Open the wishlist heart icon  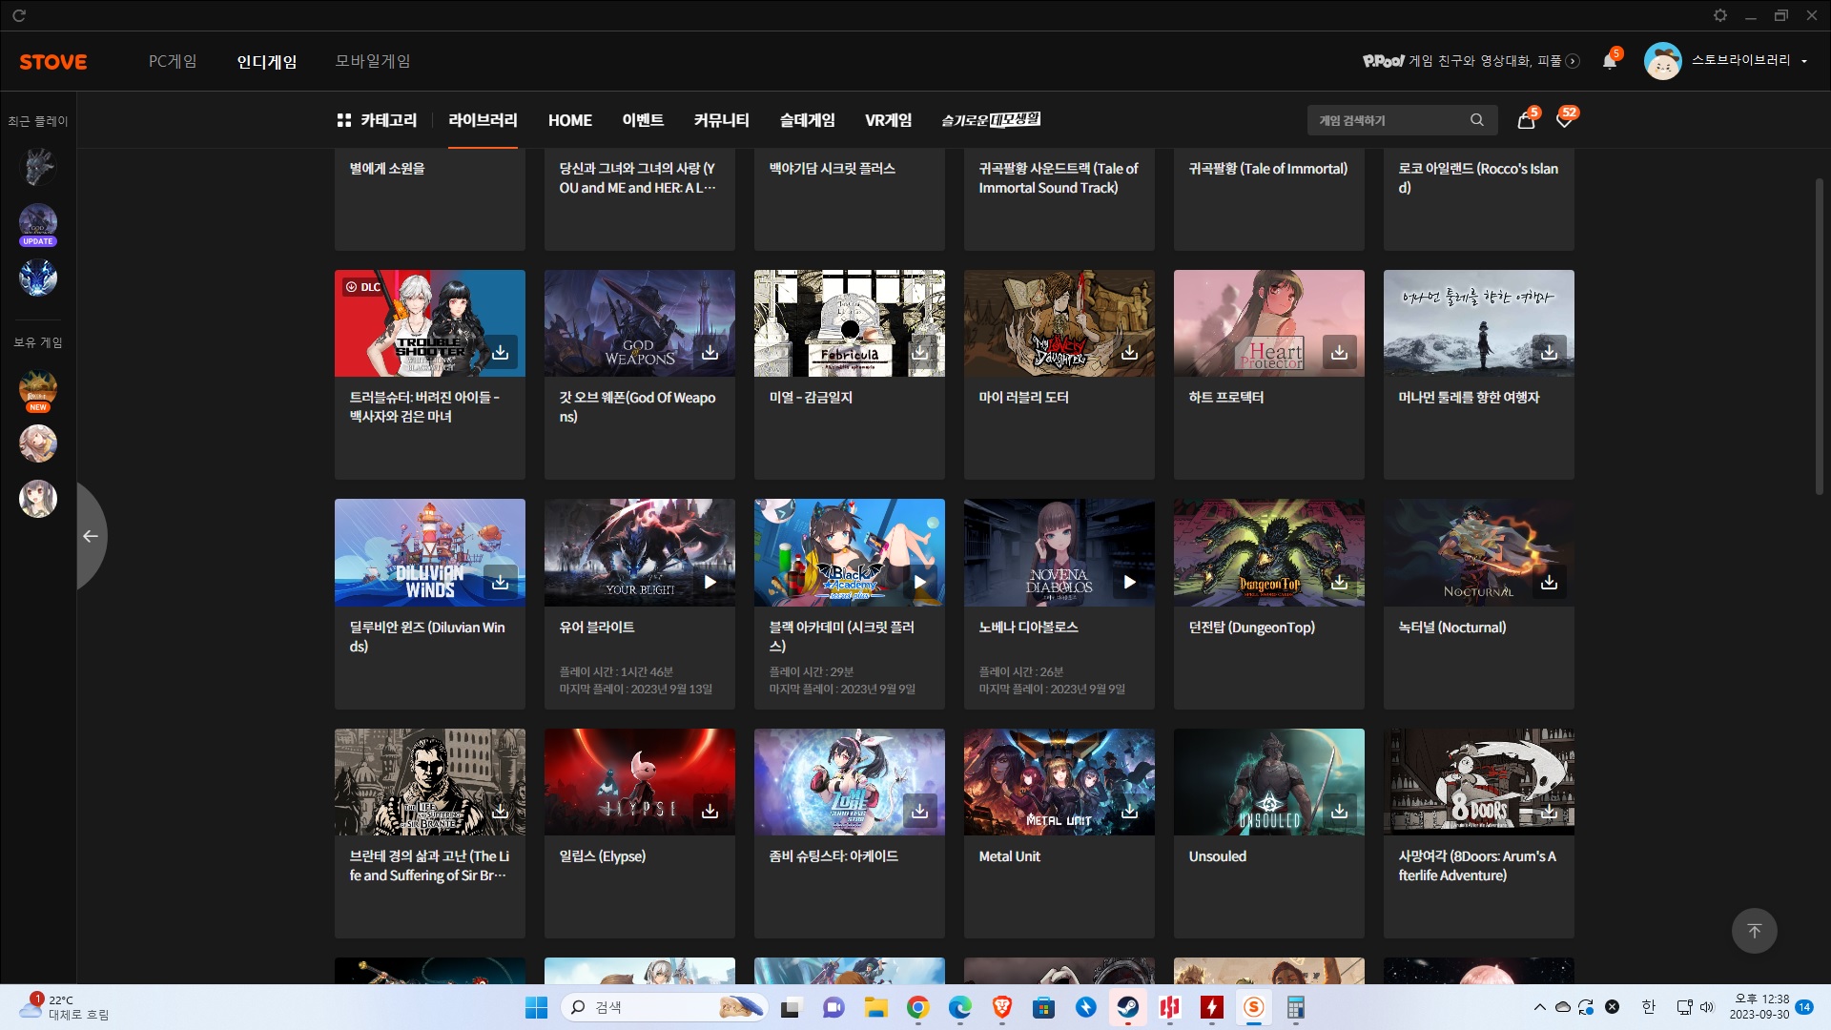click(x=1564, y=120)
